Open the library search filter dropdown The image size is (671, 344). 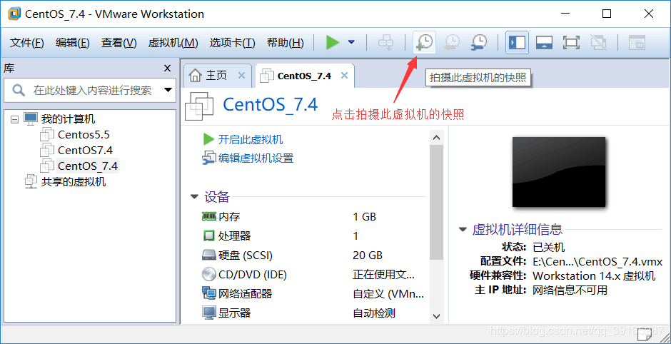point(168,90)
